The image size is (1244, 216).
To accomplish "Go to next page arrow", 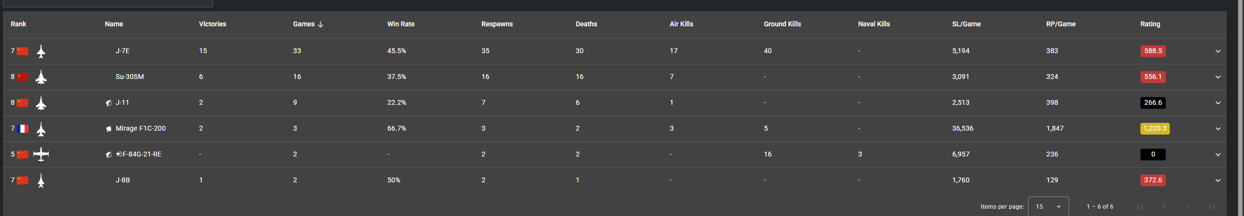I will point(1187,207).
